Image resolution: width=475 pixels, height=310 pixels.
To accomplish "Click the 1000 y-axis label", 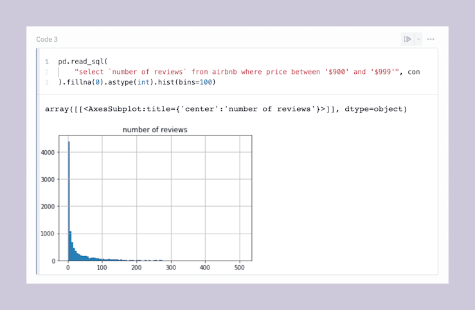I will 48,234.
